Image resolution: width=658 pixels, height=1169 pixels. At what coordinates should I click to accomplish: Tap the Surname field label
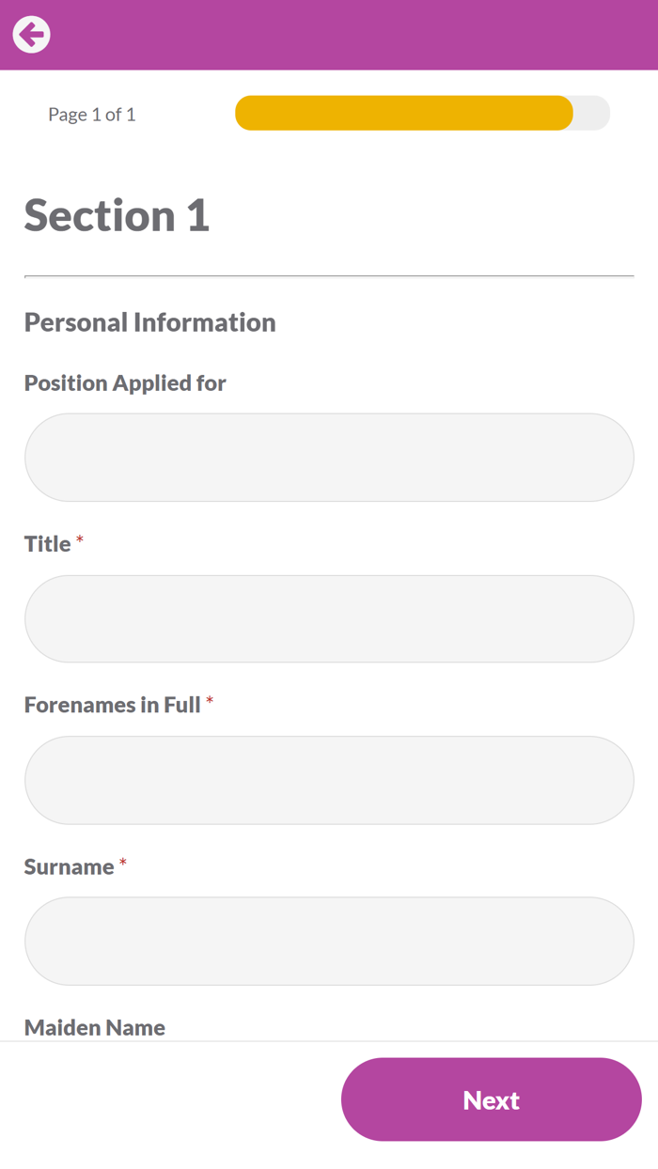(69, 866)
